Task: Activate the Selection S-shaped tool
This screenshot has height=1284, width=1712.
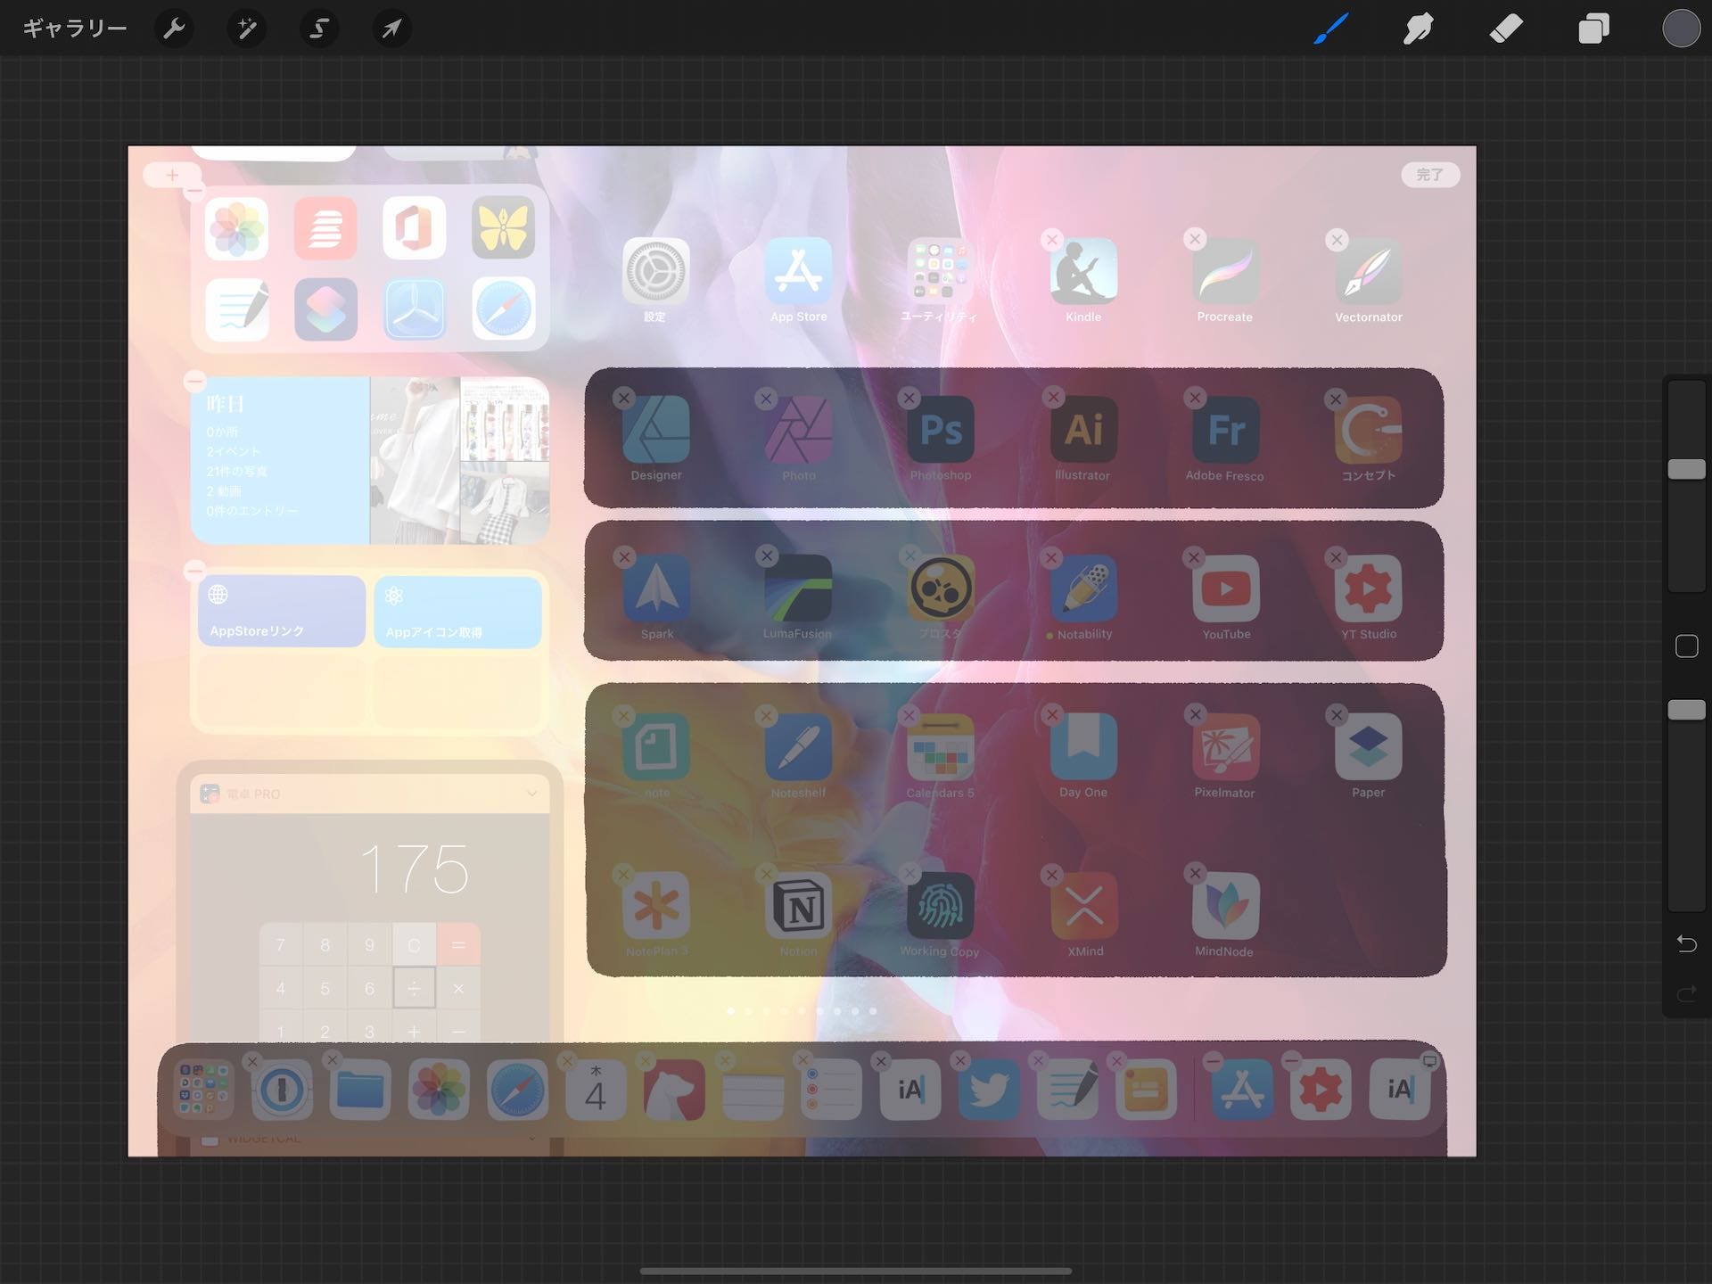Action: pyautogui.click(x=318, y=29)
